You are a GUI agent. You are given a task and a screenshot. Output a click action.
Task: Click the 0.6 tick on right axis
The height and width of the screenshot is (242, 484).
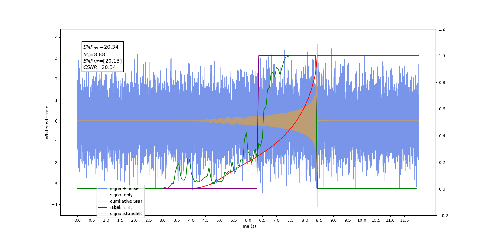442,109
